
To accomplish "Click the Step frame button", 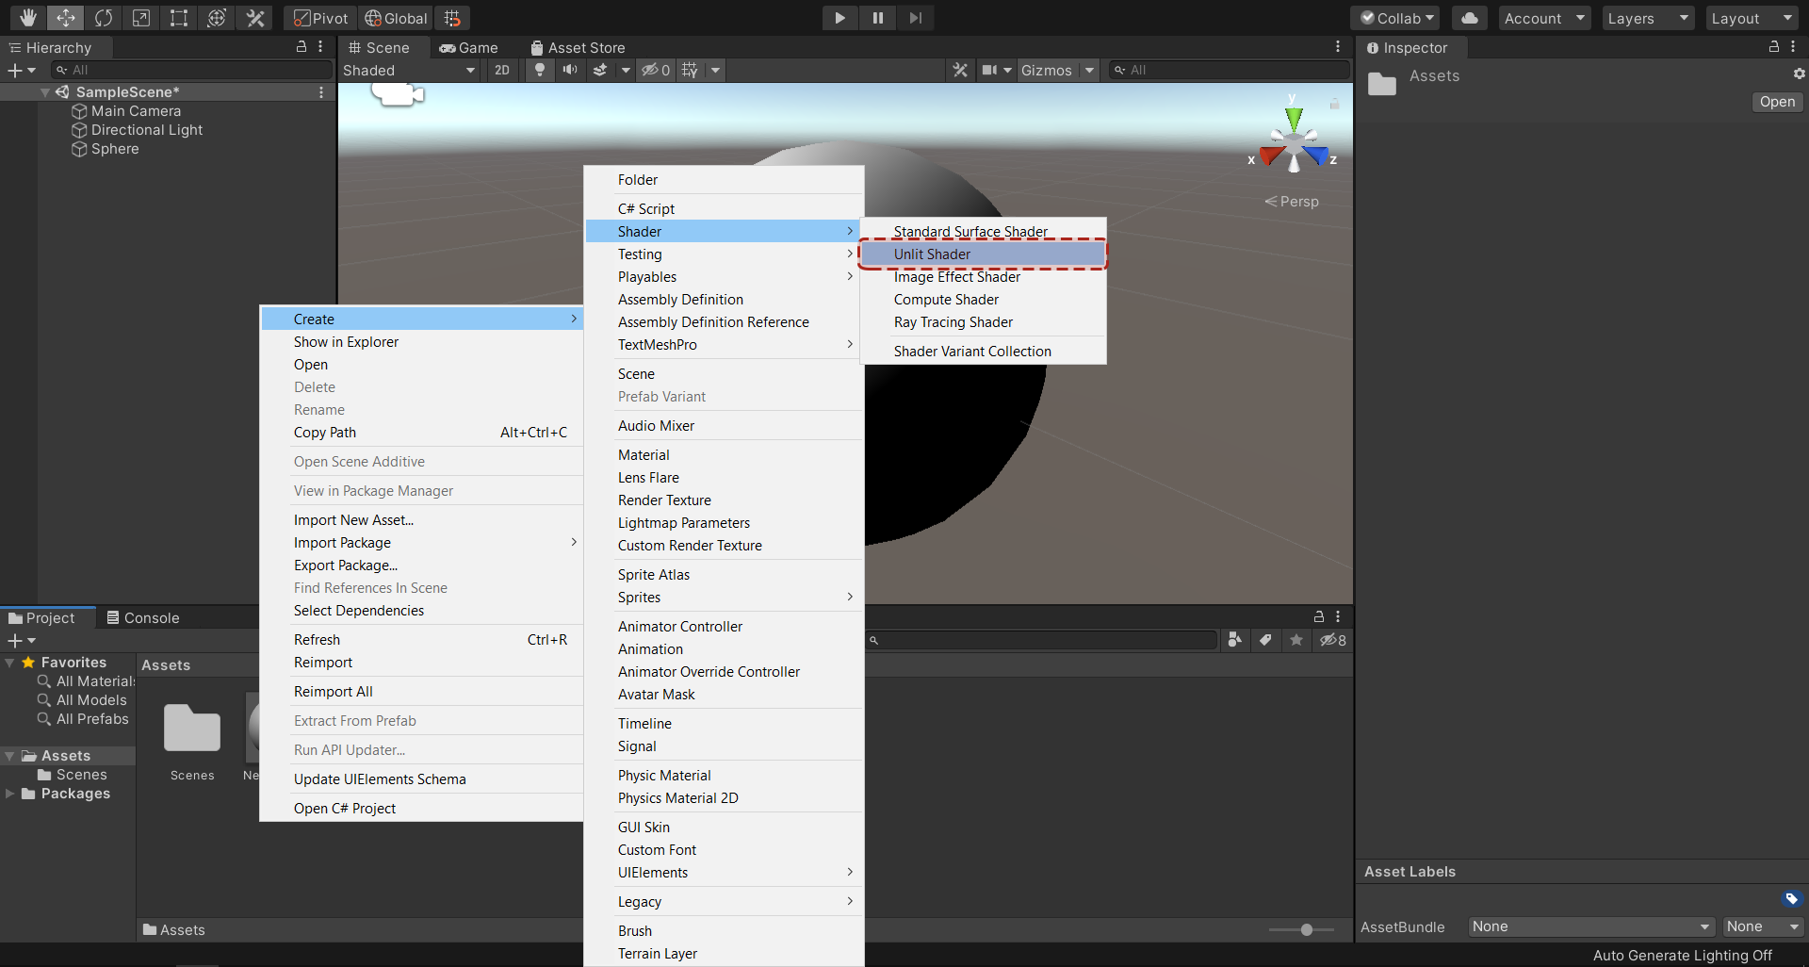I will pos(915,18).
